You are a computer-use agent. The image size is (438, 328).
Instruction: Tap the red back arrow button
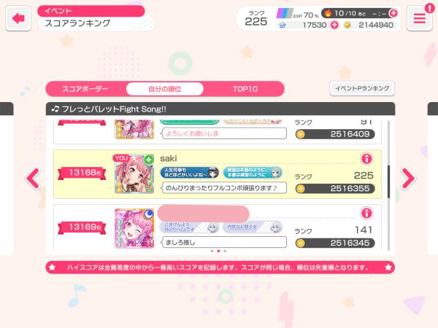click(x=18, y=18)
